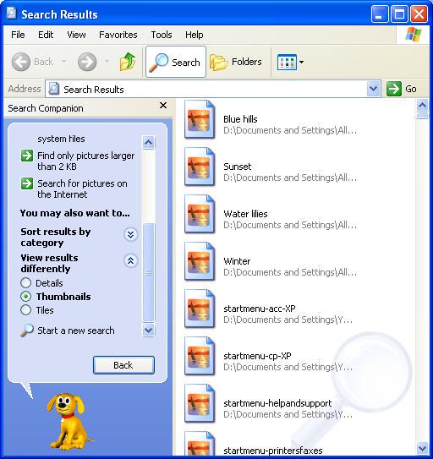Click the Water lilies file name

245,214
